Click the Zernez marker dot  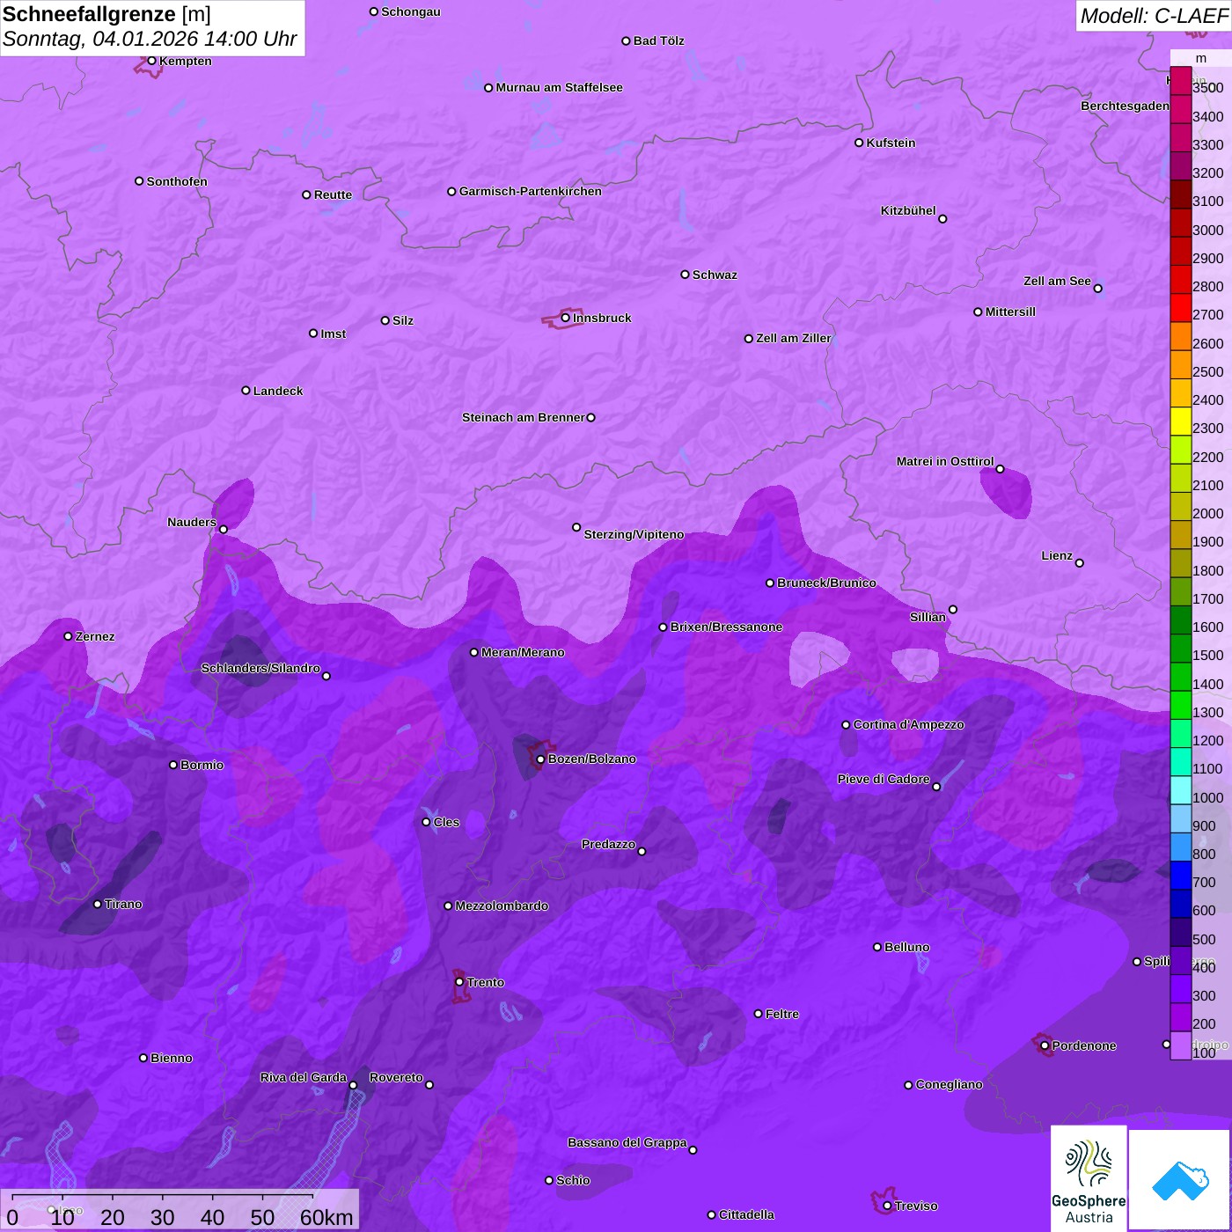68,636
